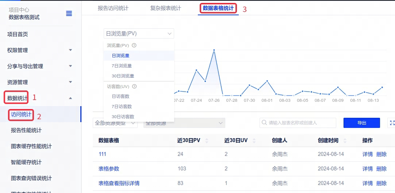Sort by 近30日PV column sort arrows
395x193 pixels.
click(207, 141)
